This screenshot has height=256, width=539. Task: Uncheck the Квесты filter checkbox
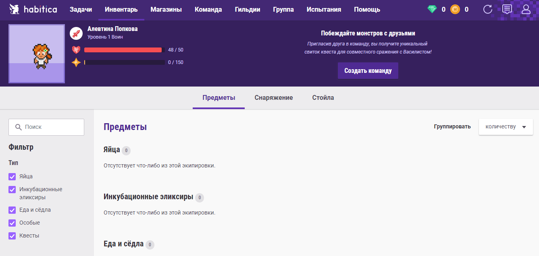pos(12,236)
